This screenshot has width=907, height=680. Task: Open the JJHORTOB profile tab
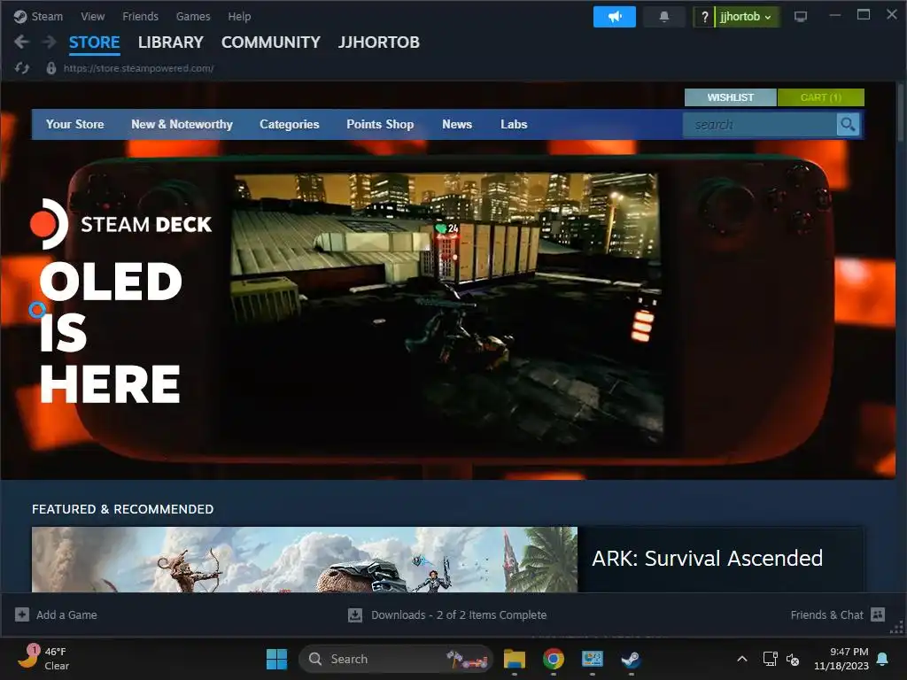pos(379,42)
